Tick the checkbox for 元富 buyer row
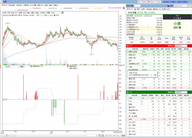This screenshot has height=138, width=192. pyautogui.click(x=127, y=67)
